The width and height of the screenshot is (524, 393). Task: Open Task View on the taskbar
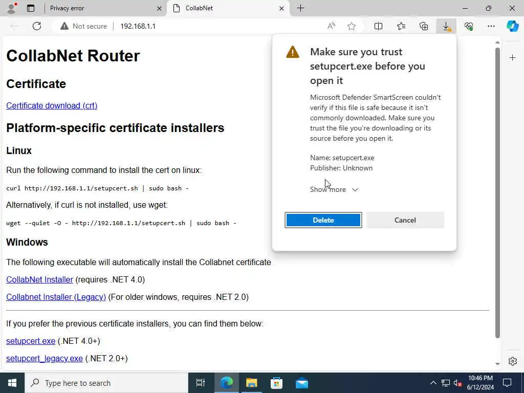click(x=201, y=383)
